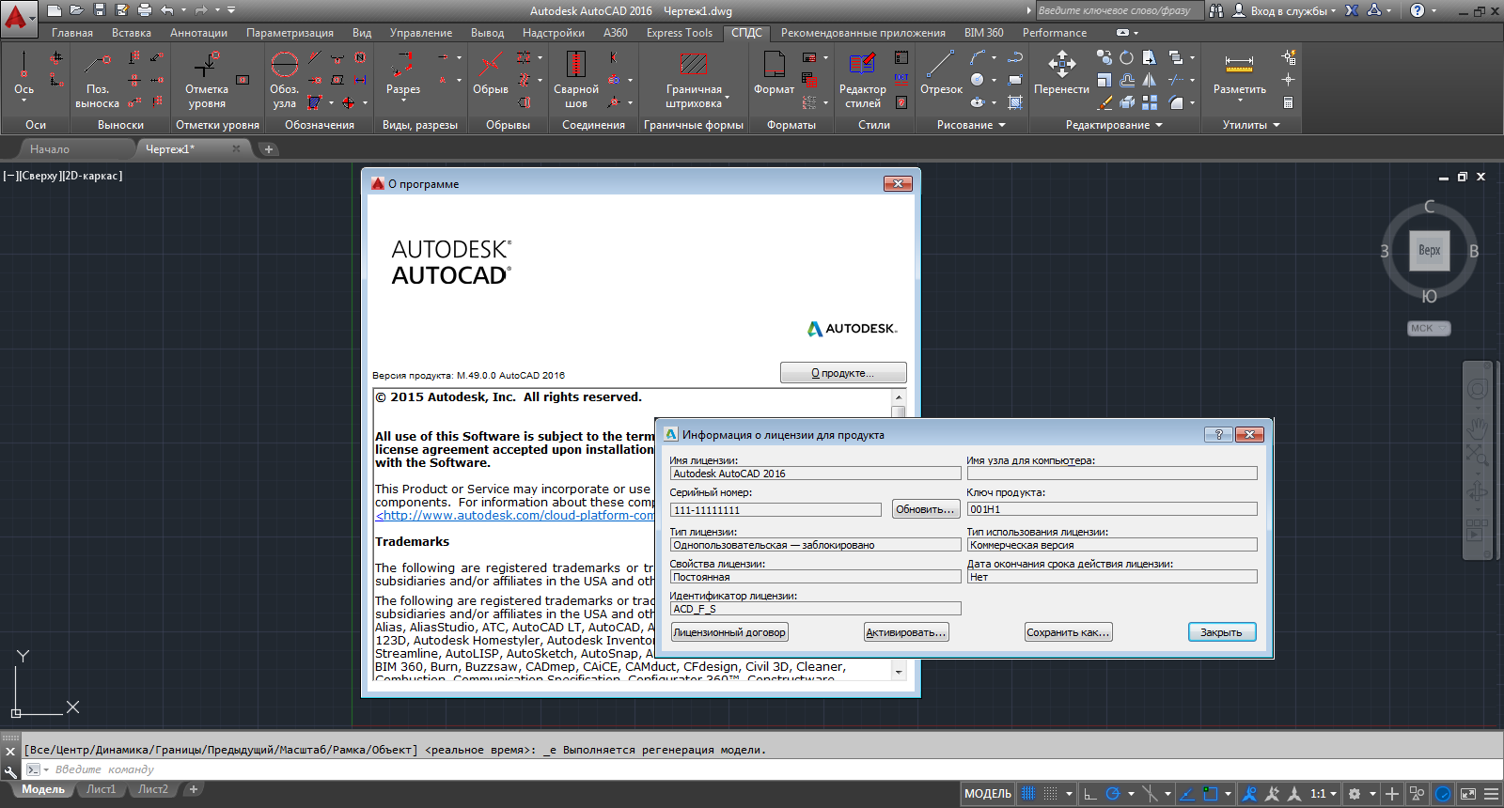Click the Mirror tool in Редактирование panel
Screen dimensions: 1504x808
point(1149,81)
